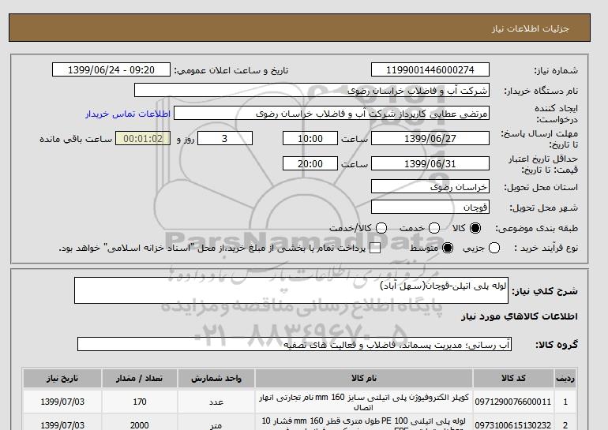
Task: Click the buyer name field شرکت آب و فاضلاب
Action: 312,91
